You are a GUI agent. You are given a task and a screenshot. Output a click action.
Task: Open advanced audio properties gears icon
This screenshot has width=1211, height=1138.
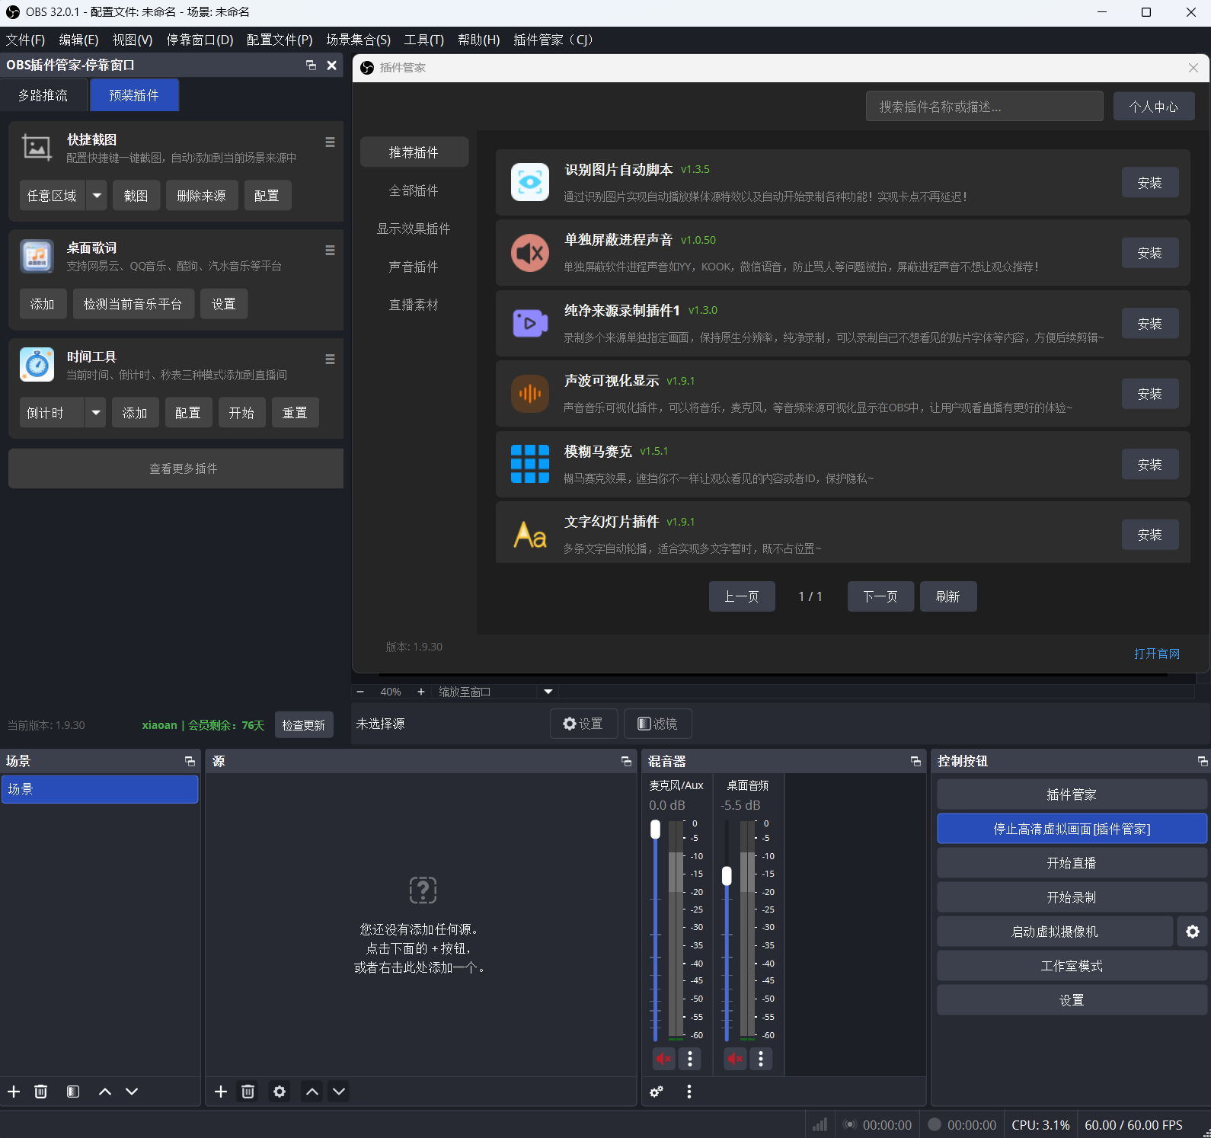(x=657, y=1092)
